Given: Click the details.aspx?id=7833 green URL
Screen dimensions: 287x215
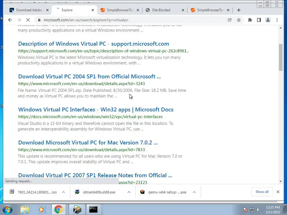Looking at the screenshot, I should point(82,149).
